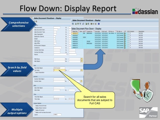Select sales document 40000105 cell
The width and height of the screenshot is (160, 120).
75,44
